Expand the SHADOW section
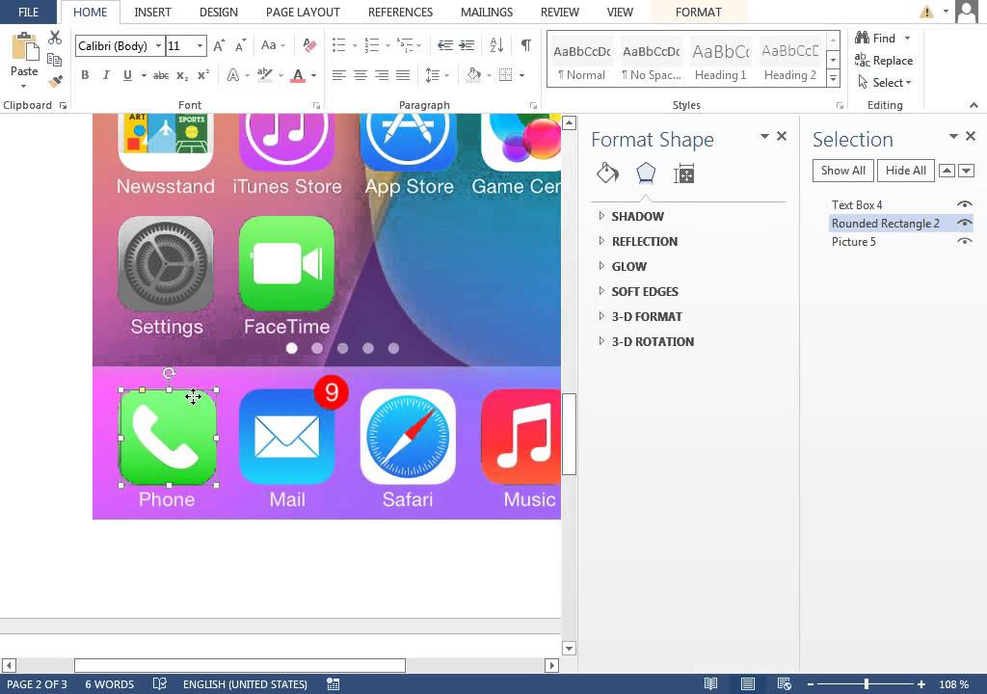987x694 pixels. 638,216
